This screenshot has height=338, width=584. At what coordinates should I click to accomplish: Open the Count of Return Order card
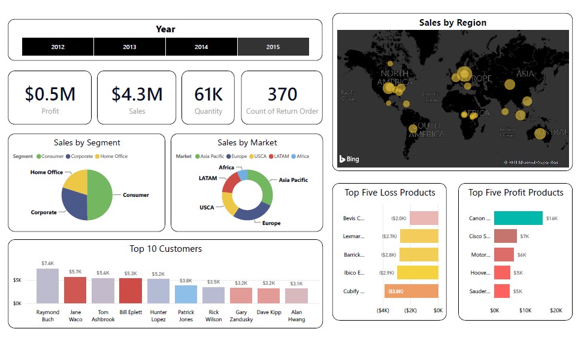pyautogui.click(x=282, y=98)
